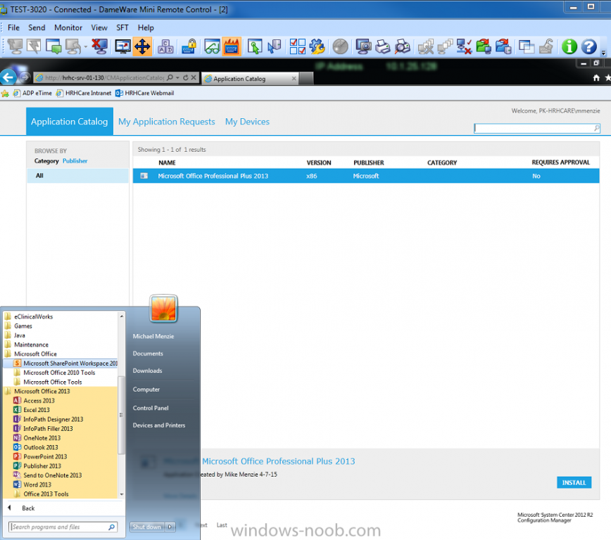Open ADP eTime favorites link
This screenshot has width=611, height=540.
click(x=32, y=93)
